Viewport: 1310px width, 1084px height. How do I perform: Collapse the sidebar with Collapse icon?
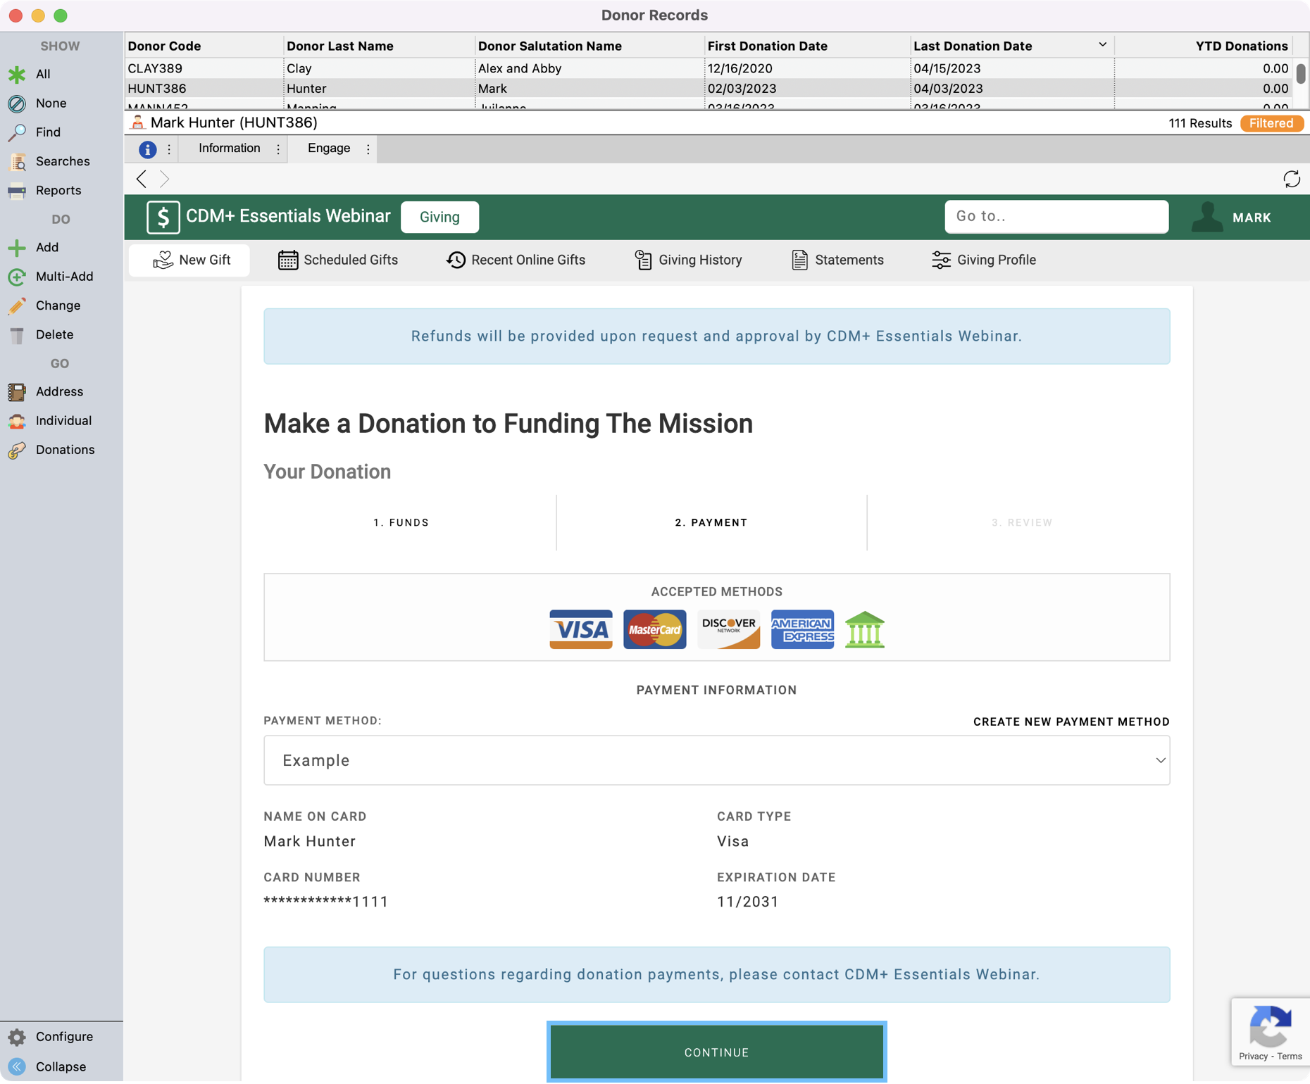click(18, 1066)
